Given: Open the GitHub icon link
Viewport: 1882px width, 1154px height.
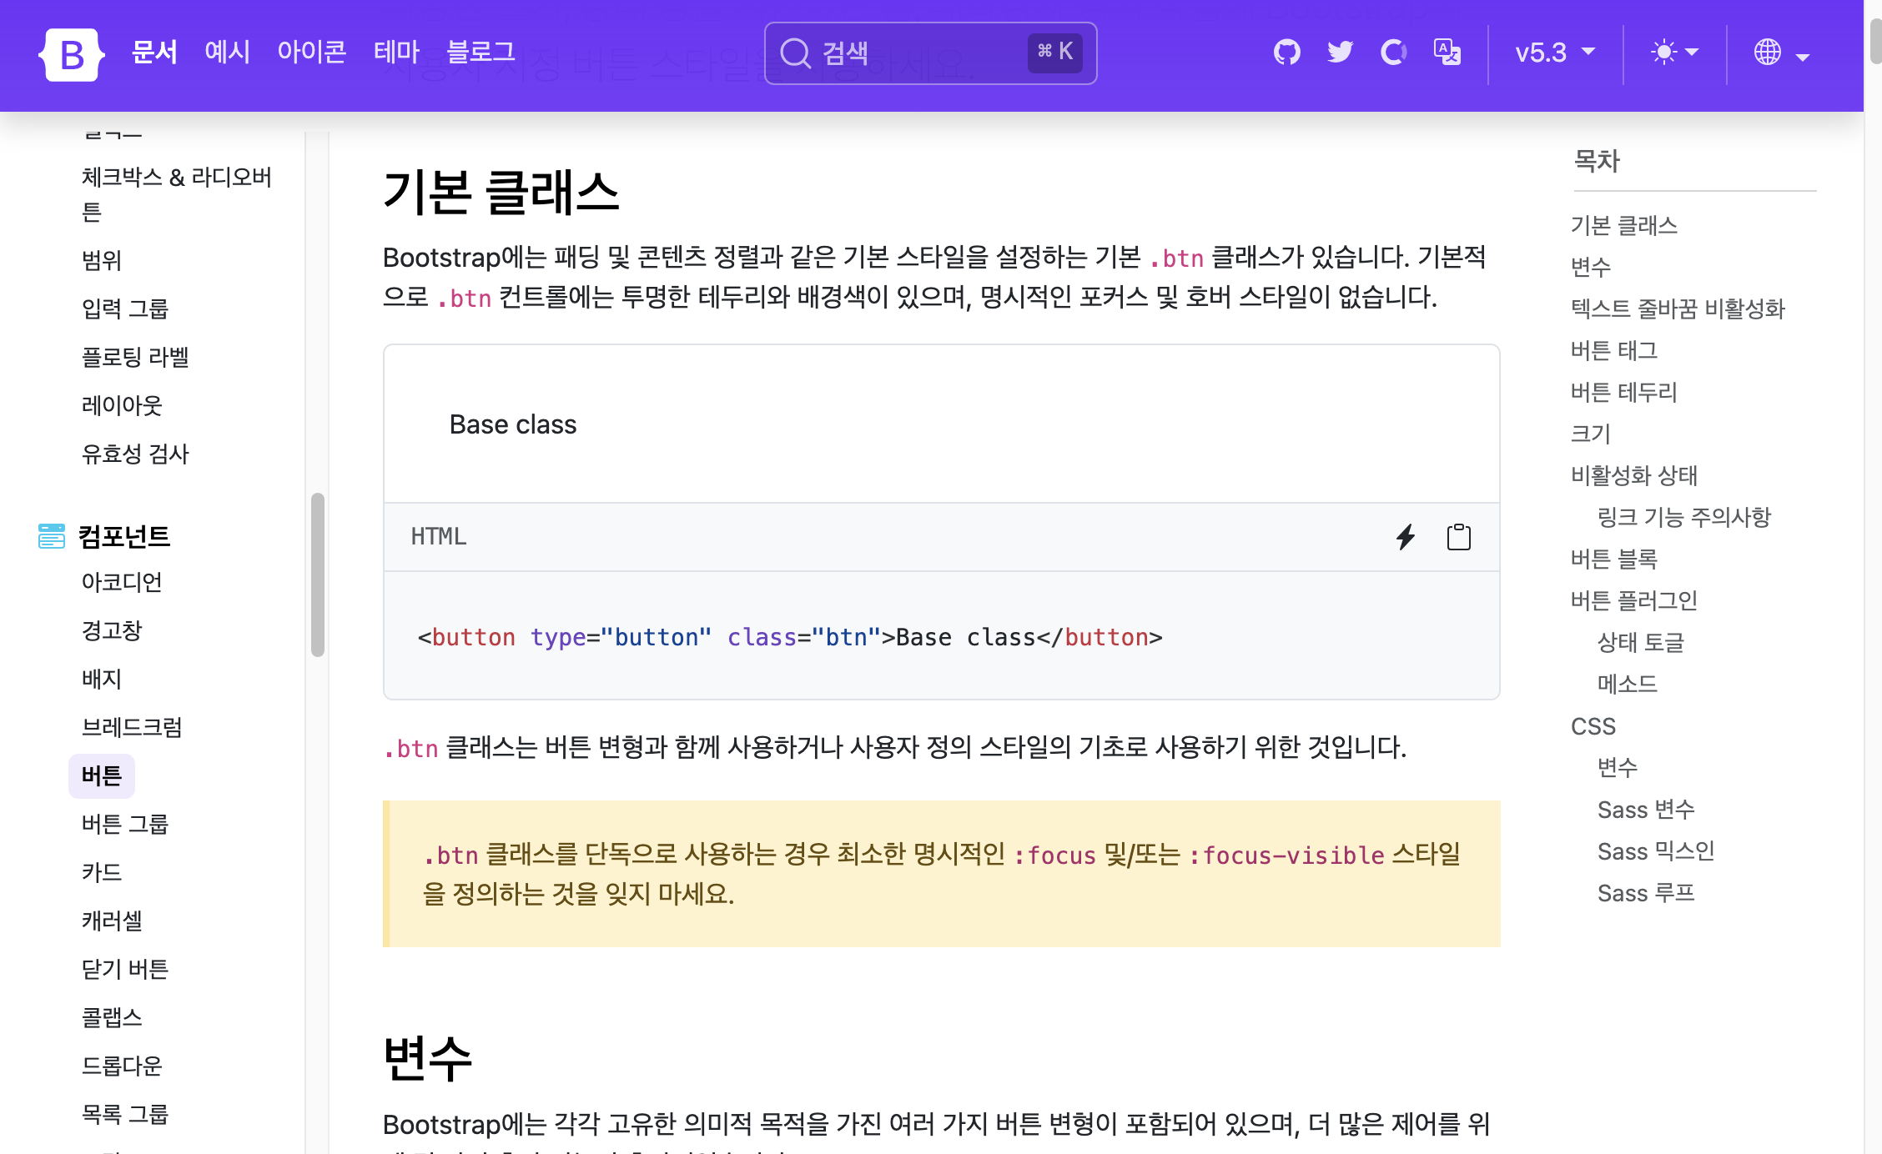Looking at the screenshot, I should click(x=1286, y=53).
